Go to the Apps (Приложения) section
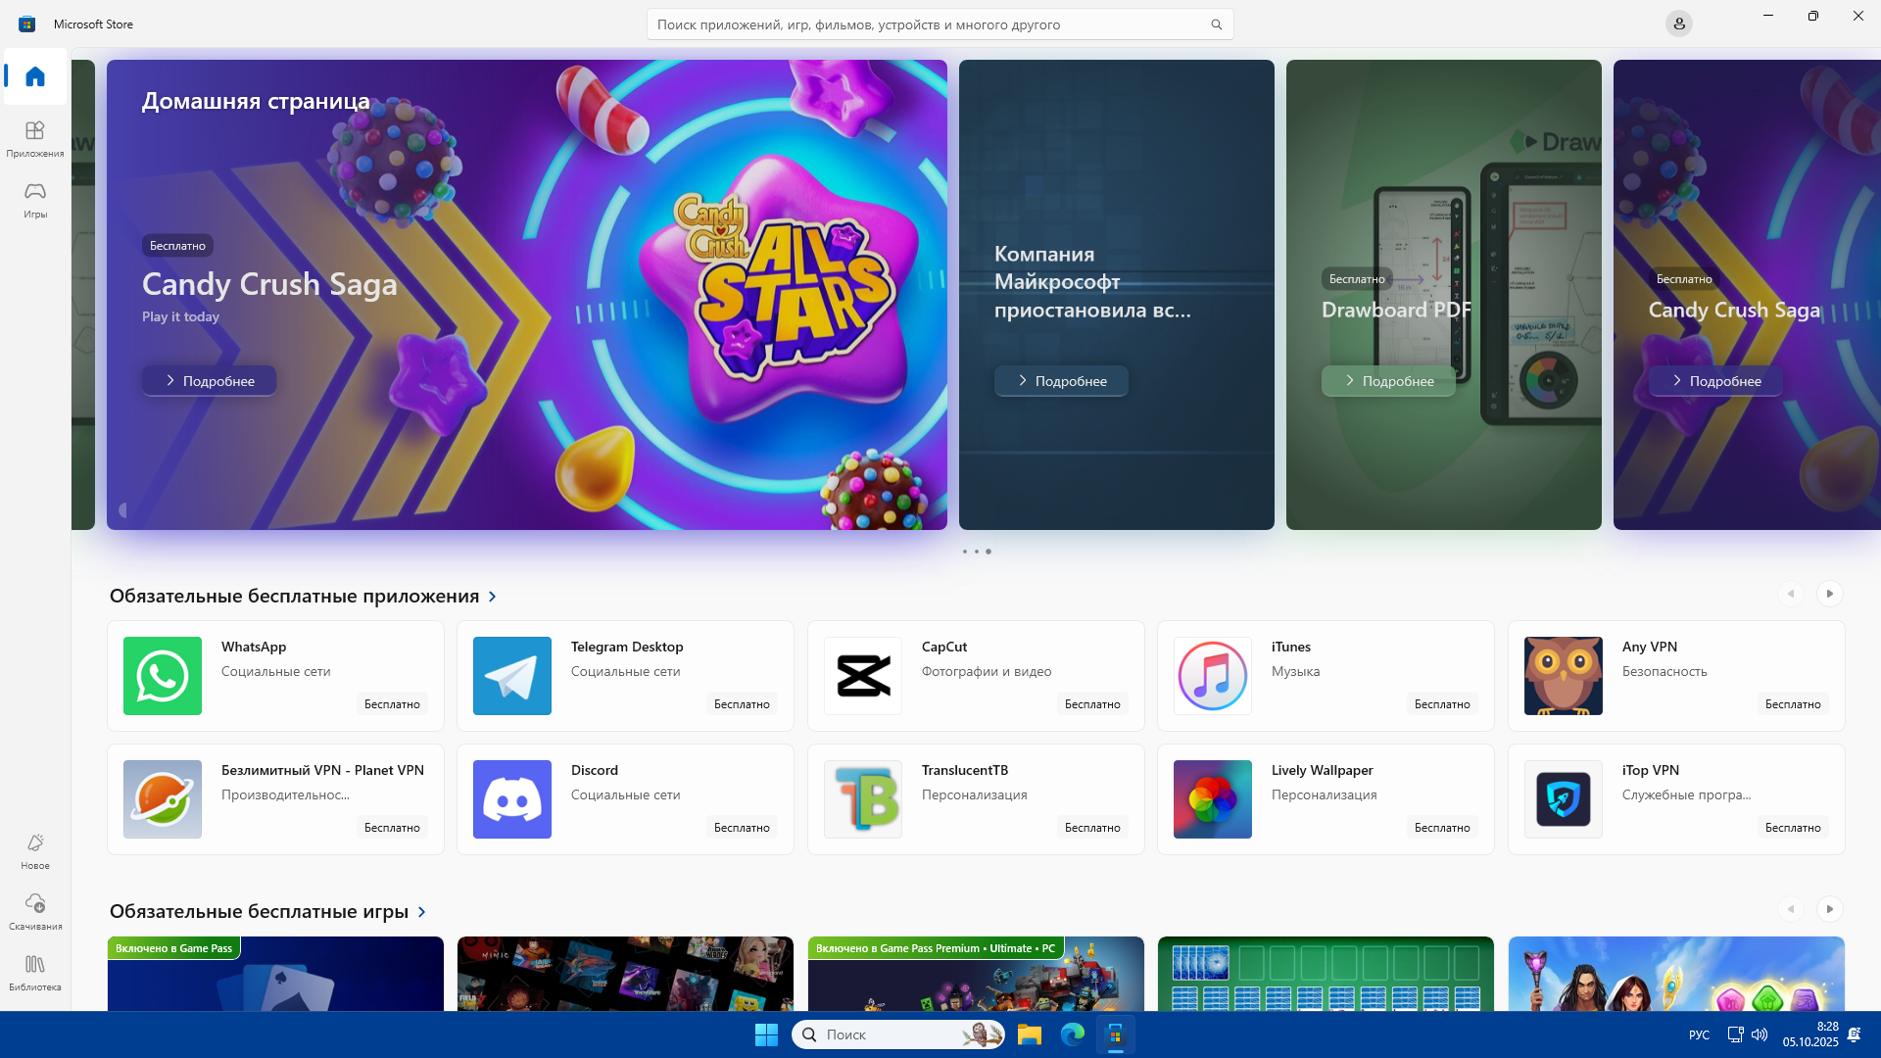The height and width of the screenshot is (1058, 1881). (35, 138)
